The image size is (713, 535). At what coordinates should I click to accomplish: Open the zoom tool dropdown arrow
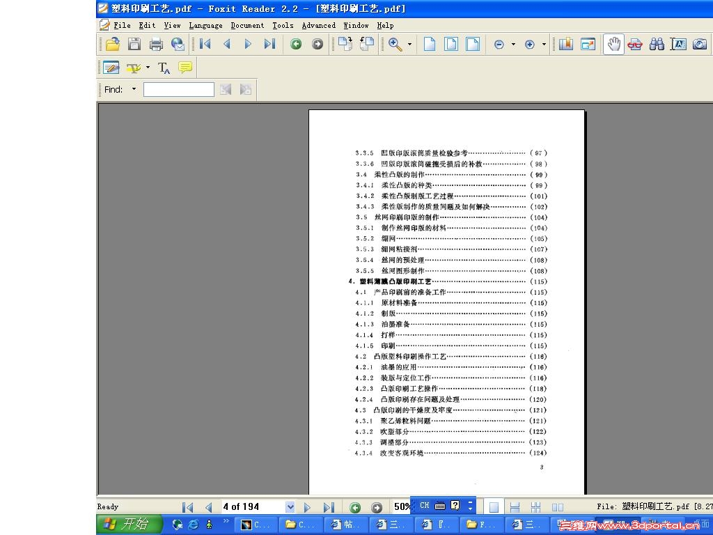click(x=409, y=44)
